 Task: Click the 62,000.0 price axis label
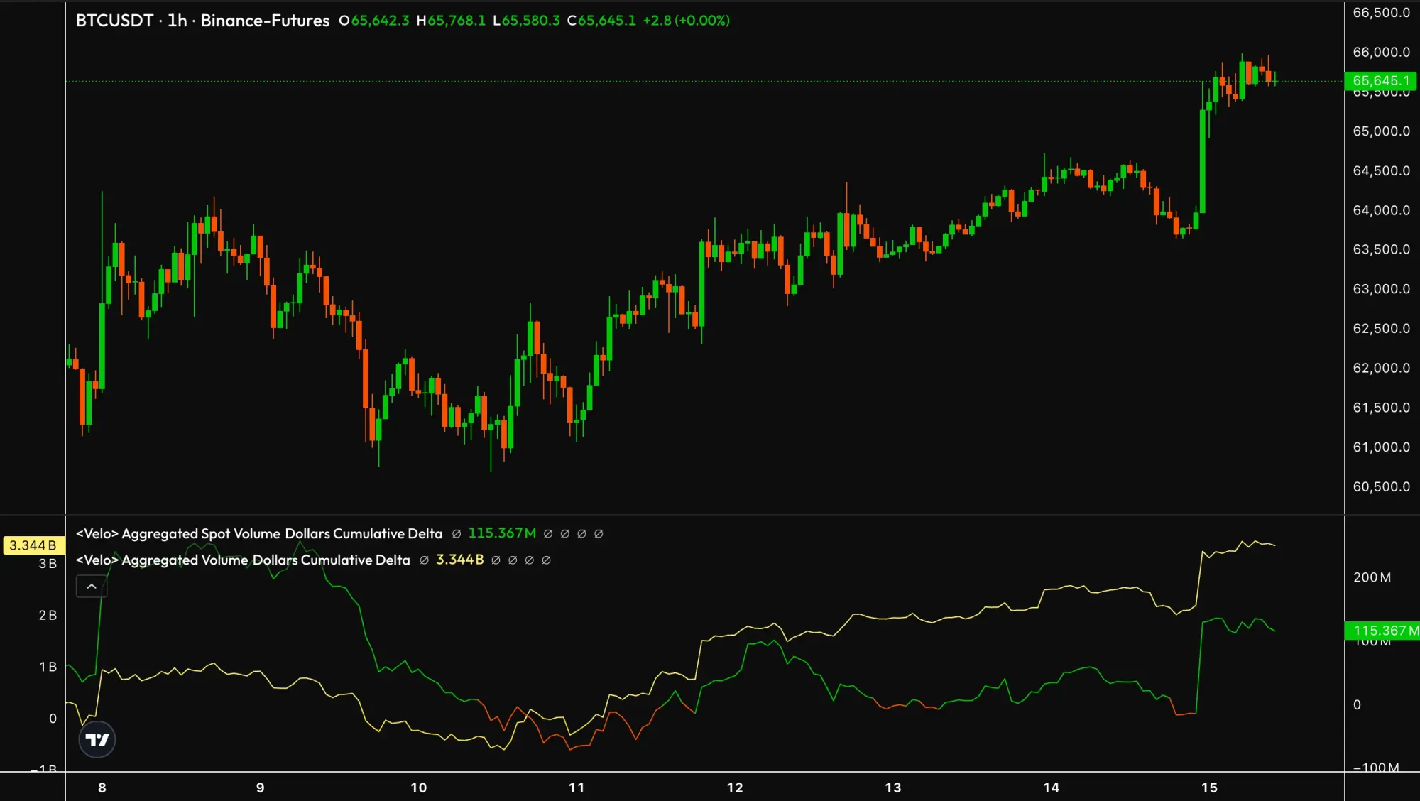(x=1381, y=368)
